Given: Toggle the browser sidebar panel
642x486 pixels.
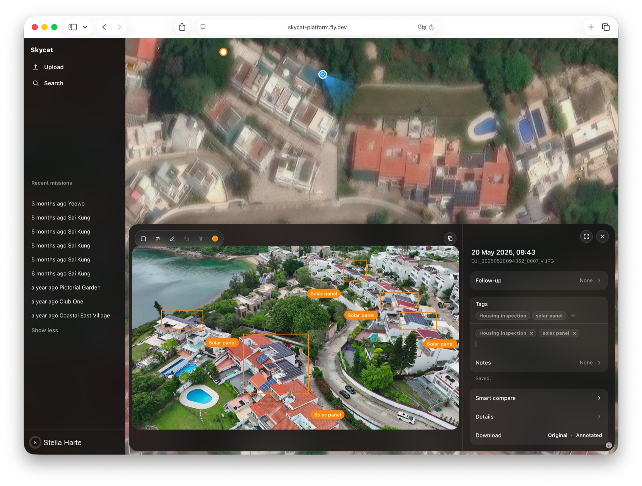Looking at the screenshot, I should point(73,27).
